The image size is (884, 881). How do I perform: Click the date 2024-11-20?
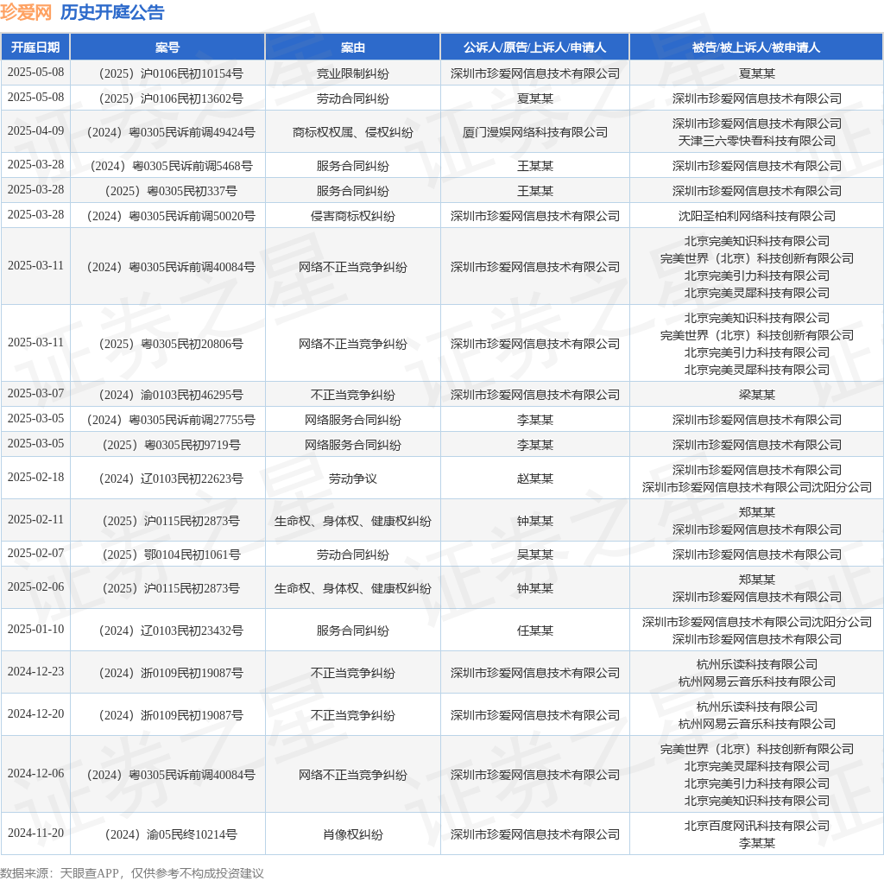pyautogui.click(x=35, y=833)
